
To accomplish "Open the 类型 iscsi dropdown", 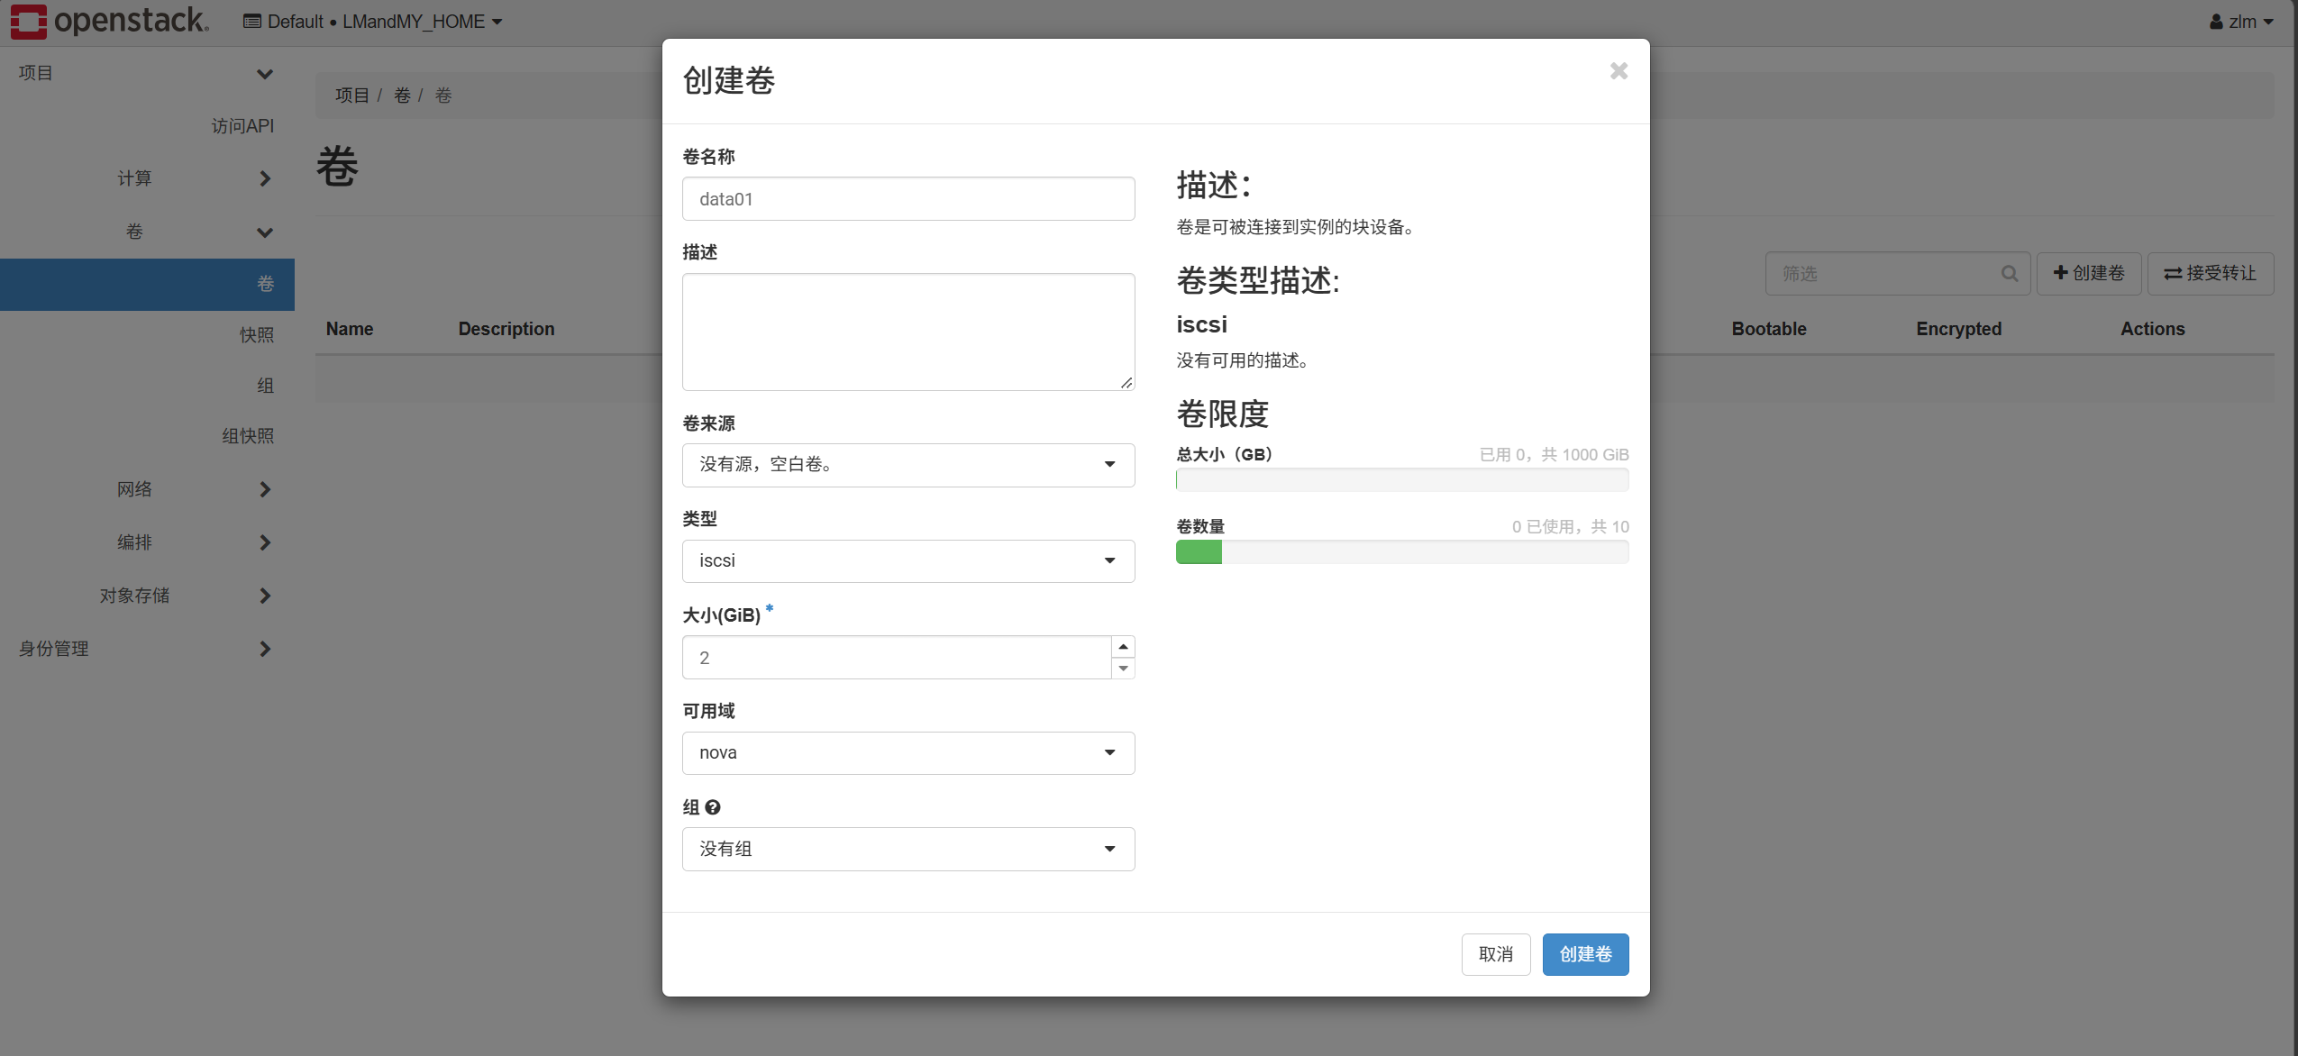I will (908, 561).
